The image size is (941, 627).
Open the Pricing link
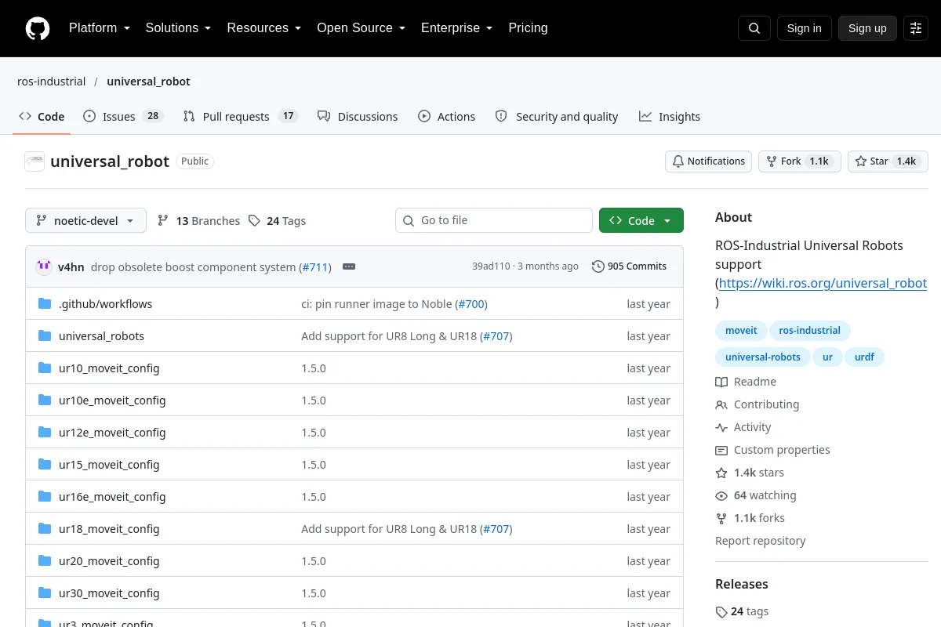[528, 28]
